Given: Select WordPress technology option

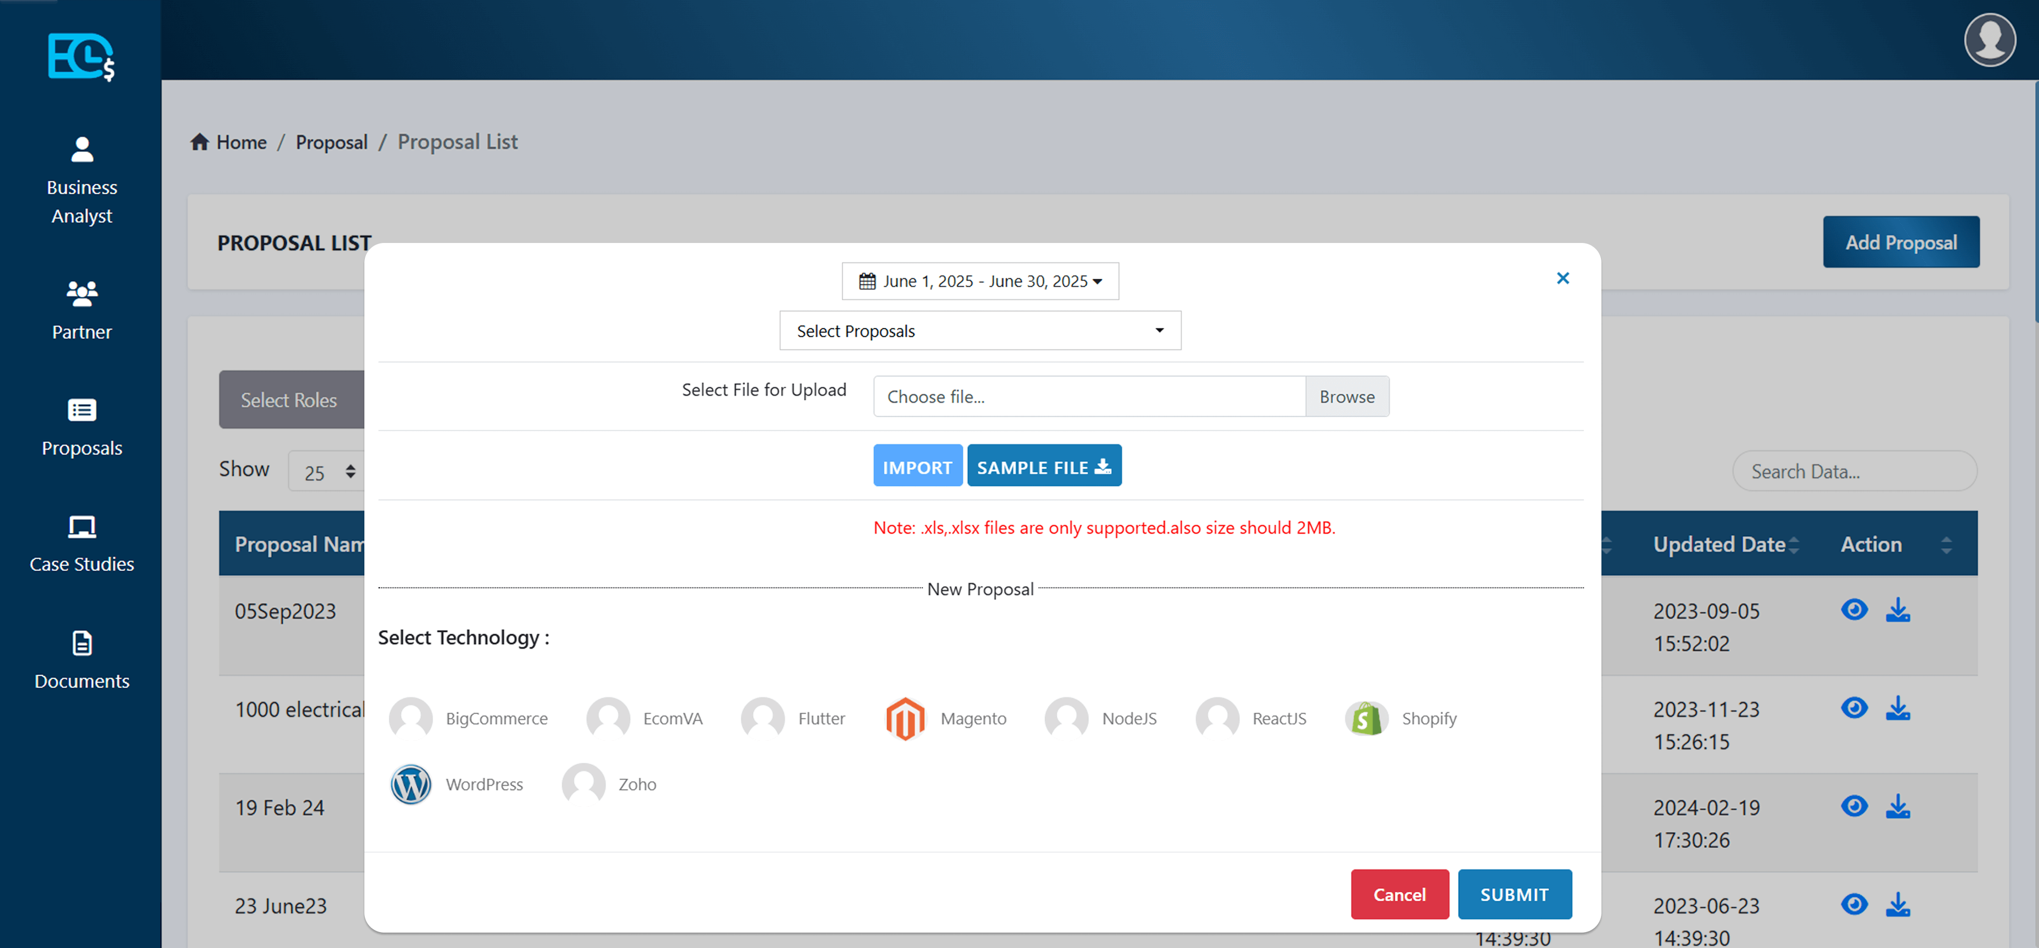Looking at the screenshot, I should [456, 784].
